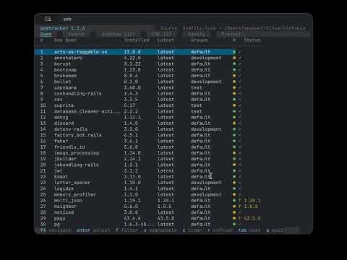This screenshot has width=347, height=260.
Task: Click installed version 4.22.0 of annotaterb
Action: tap(132, 58)
